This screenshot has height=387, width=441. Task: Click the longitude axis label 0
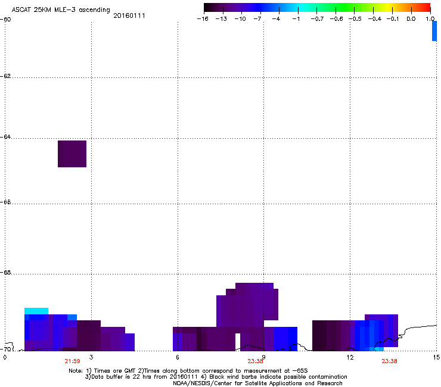[5, 357]
